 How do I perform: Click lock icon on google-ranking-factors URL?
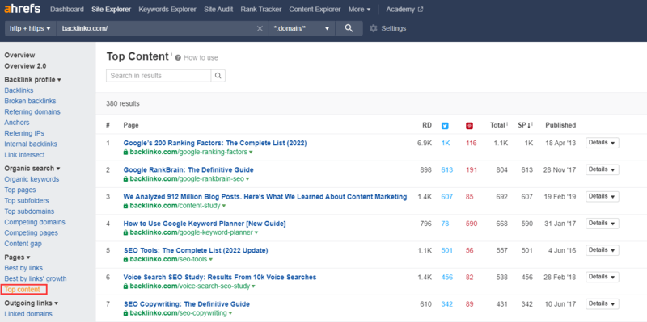pos(126,152)
